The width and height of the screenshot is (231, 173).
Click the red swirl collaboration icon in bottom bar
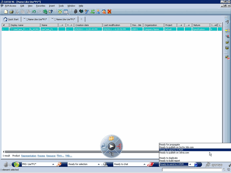[x=150, y=164]
